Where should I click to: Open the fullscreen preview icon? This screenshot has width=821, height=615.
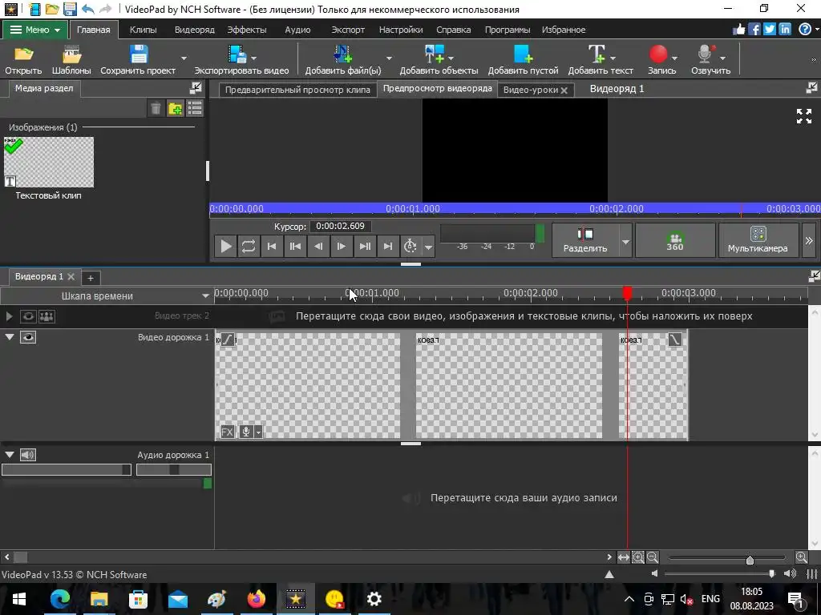pyautogui.click(x=804, y=116)
